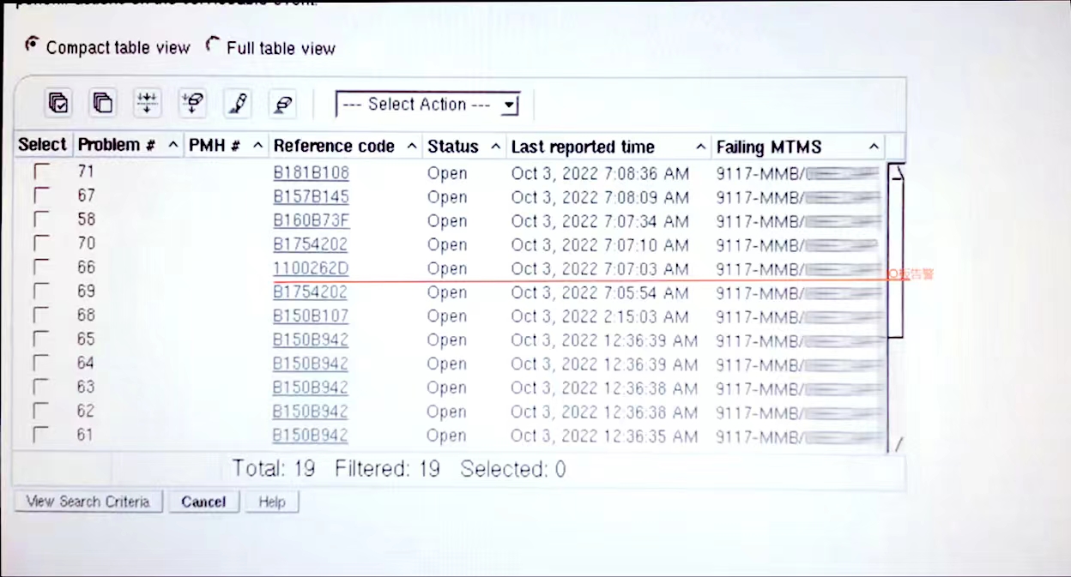The height and width of the screenshot is (577, 1071).
Task: Select the row checkbox for problem 66
Action: click(41, 268)
